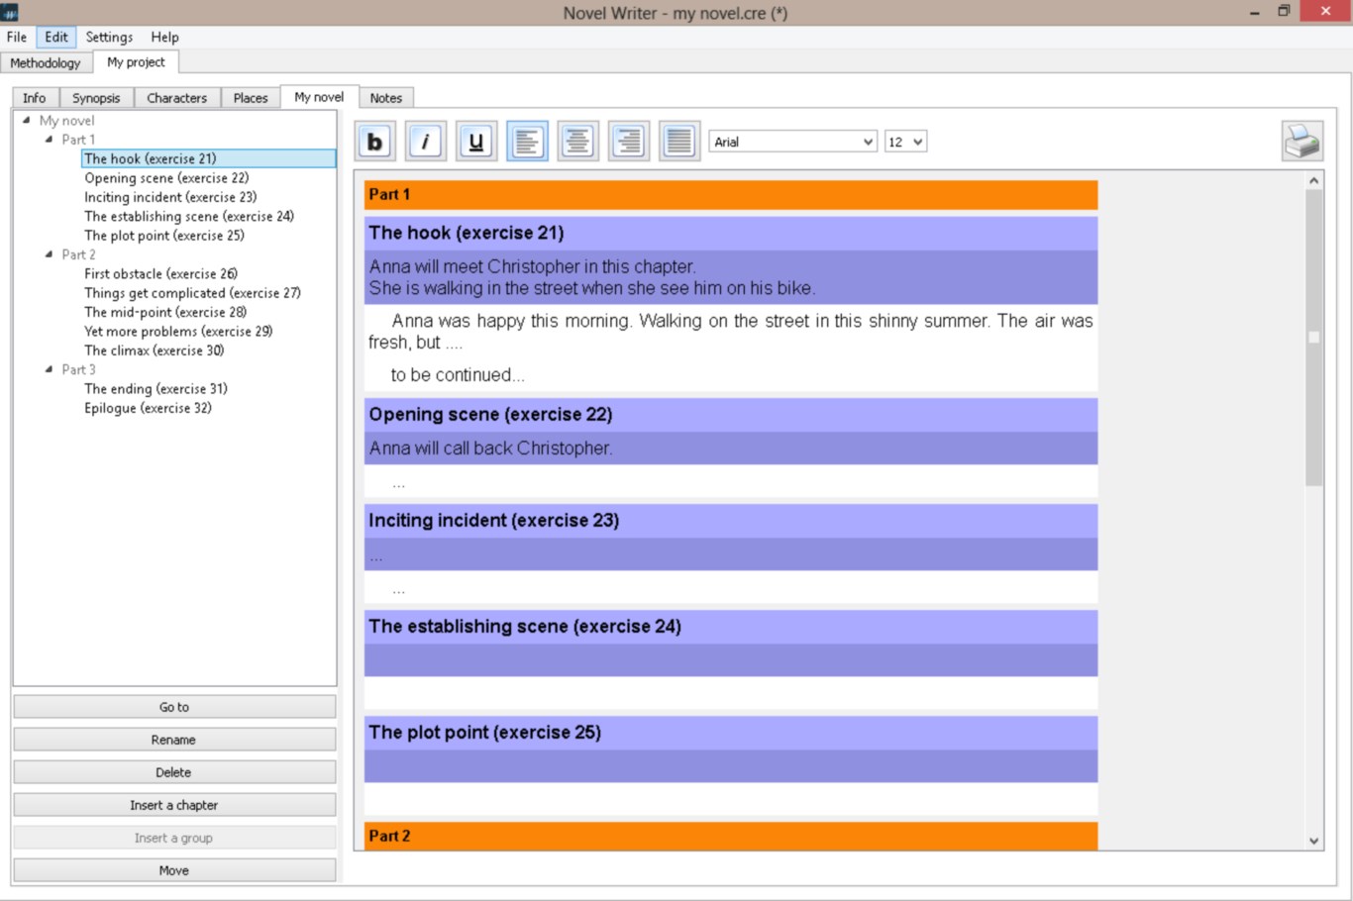This screenshot has width=1353, height=901.
Task: Justify the text alignment
Action: (679, 142)
